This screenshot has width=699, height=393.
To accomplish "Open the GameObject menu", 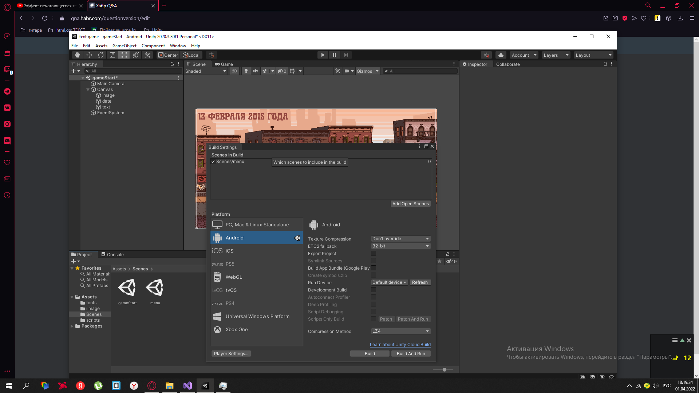I will [x=125, y=46].
